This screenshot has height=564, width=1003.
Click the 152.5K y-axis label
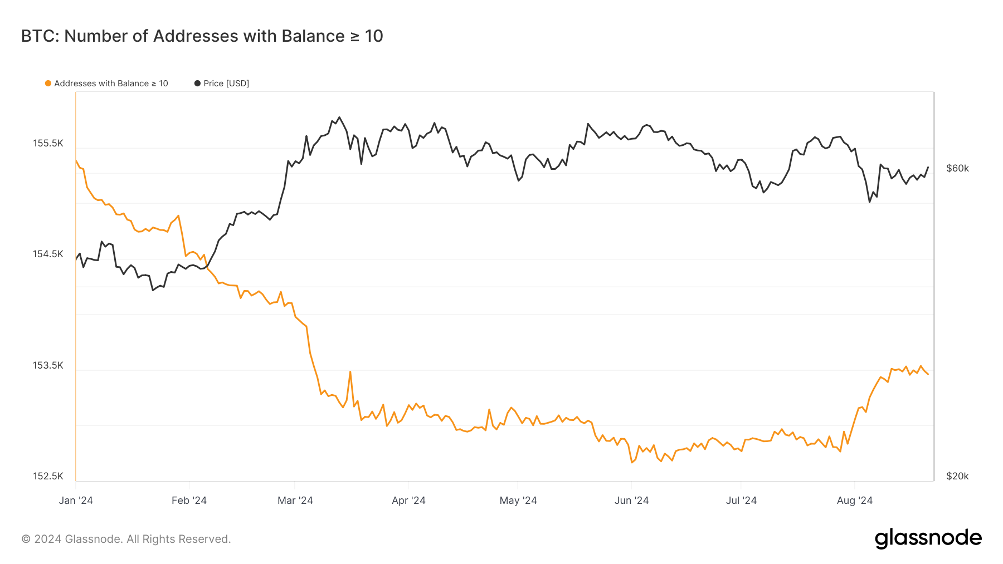(48, 477)
